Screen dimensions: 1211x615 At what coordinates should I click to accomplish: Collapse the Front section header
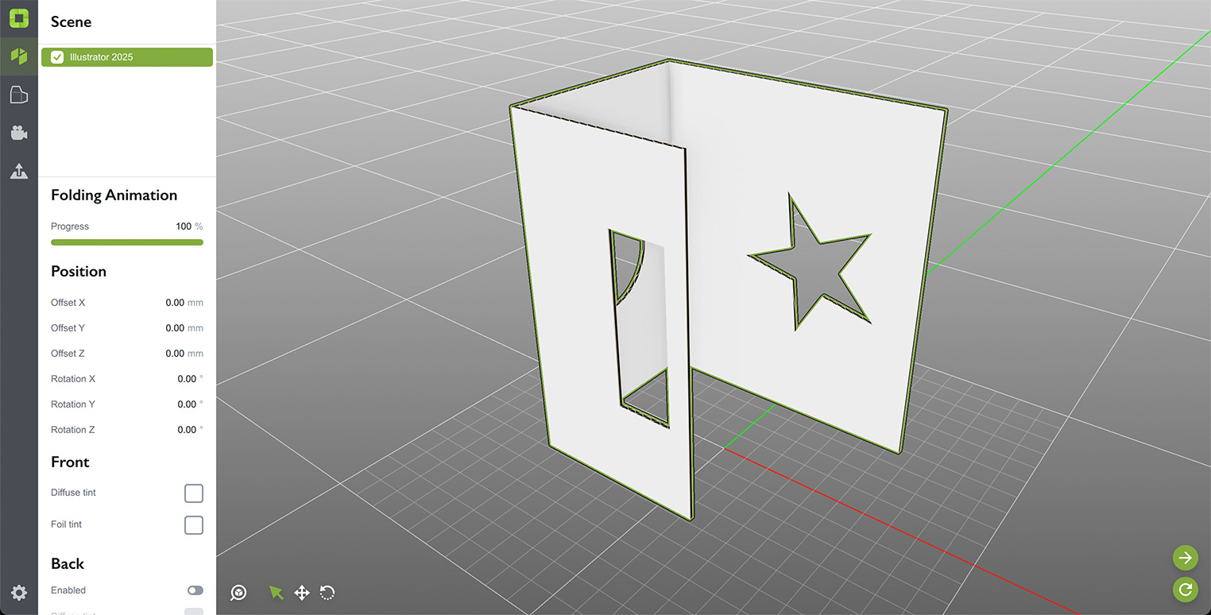point(70,462)
